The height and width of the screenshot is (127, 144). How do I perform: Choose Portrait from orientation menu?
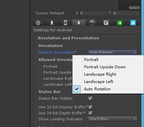click(108, 60)
